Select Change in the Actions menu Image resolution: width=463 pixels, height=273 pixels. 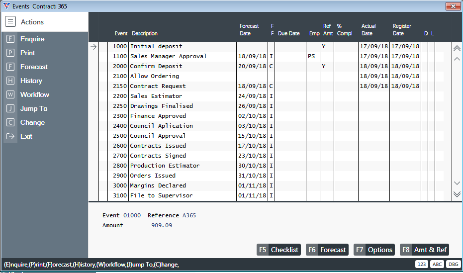coord(32,122)
